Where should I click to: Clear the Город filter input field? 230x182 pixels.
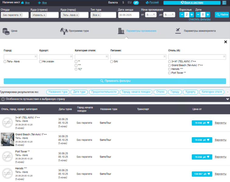tap(36, 56)
